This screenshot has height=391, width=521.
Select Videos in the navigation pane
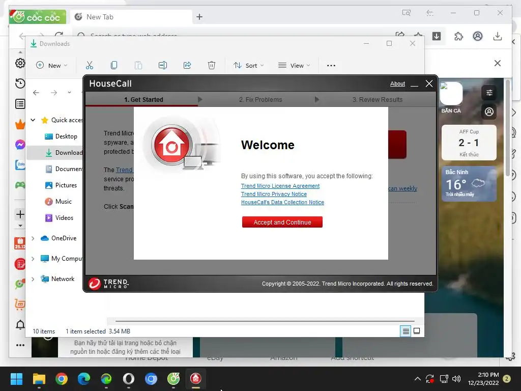tap(59, 218)
